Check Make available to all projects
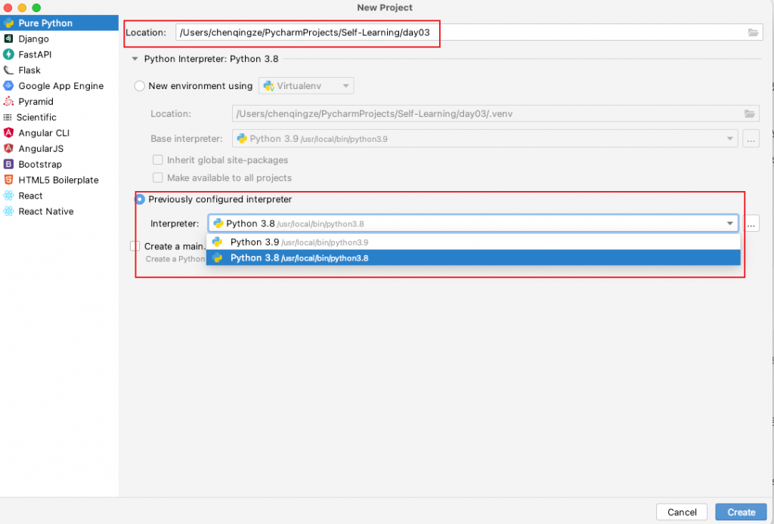The image size is (774, 524). (157, 177)
